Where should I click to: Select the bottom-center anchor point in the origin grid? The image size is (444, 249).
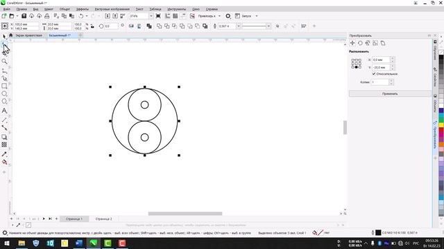356,67
